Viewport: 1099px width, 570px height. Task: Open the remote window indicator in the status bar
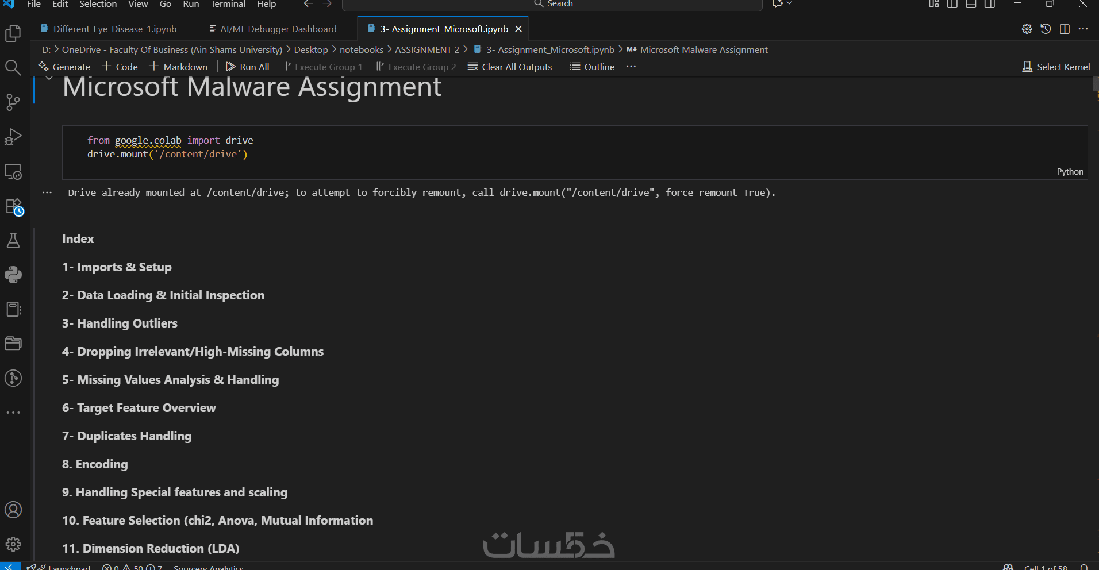pyautogui.click(x=10, y=566)
